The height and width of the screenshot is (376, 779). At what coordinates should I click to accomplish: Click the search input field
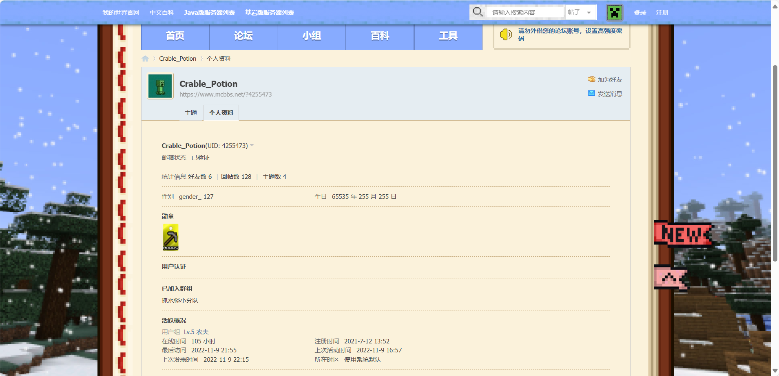(526, 12)
